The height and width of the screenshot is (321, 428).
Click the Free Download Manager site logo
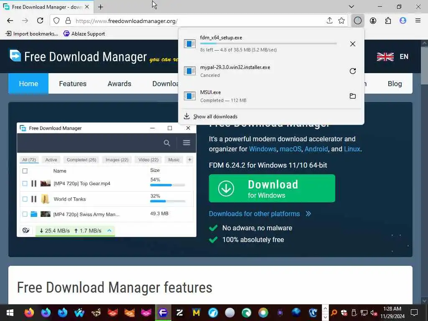78,56
